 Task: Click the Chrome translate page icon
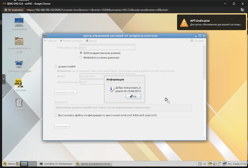(242, 10)
